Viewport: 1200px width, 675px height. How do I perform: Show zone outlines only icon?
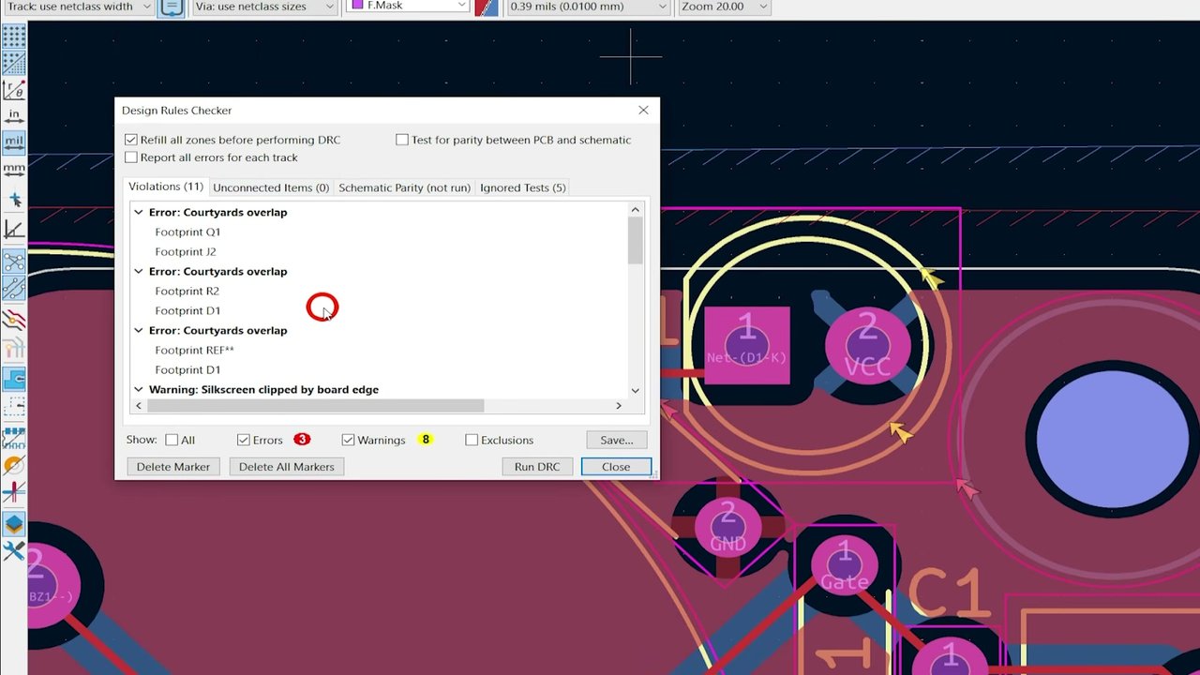14,407
